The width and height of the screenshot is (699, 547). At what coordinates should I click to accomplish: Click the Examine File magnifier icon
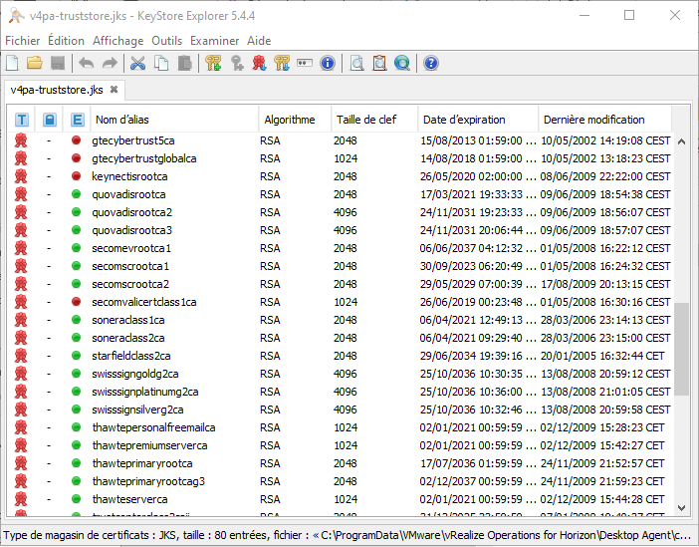click(x=356, y=64)
